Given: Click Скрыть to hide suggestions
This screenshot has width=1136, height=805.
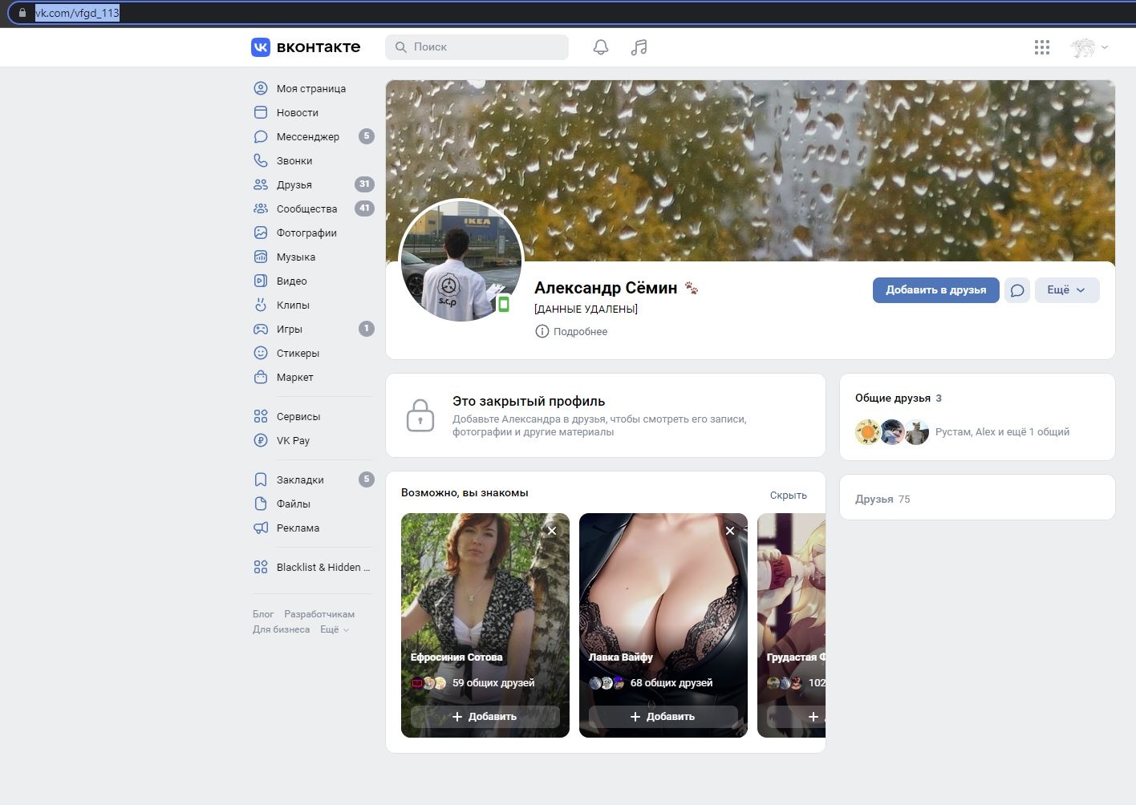Looking at the screenshot, I should 788,495.
